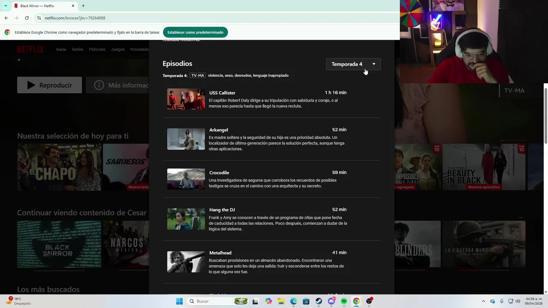Select the Crocodile episode thumbnail
Screen dimensions: 548x308
pos(186,179)
